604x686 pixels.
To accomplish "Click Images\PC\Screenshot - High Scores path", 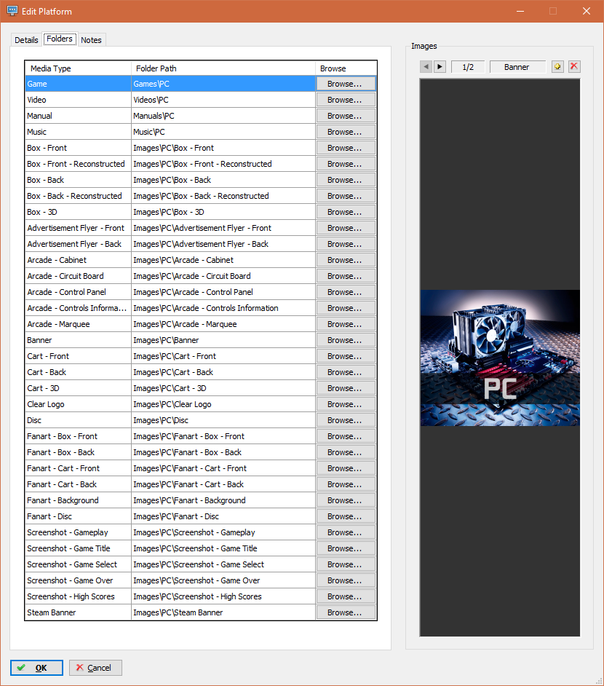I will pos(223,596).
